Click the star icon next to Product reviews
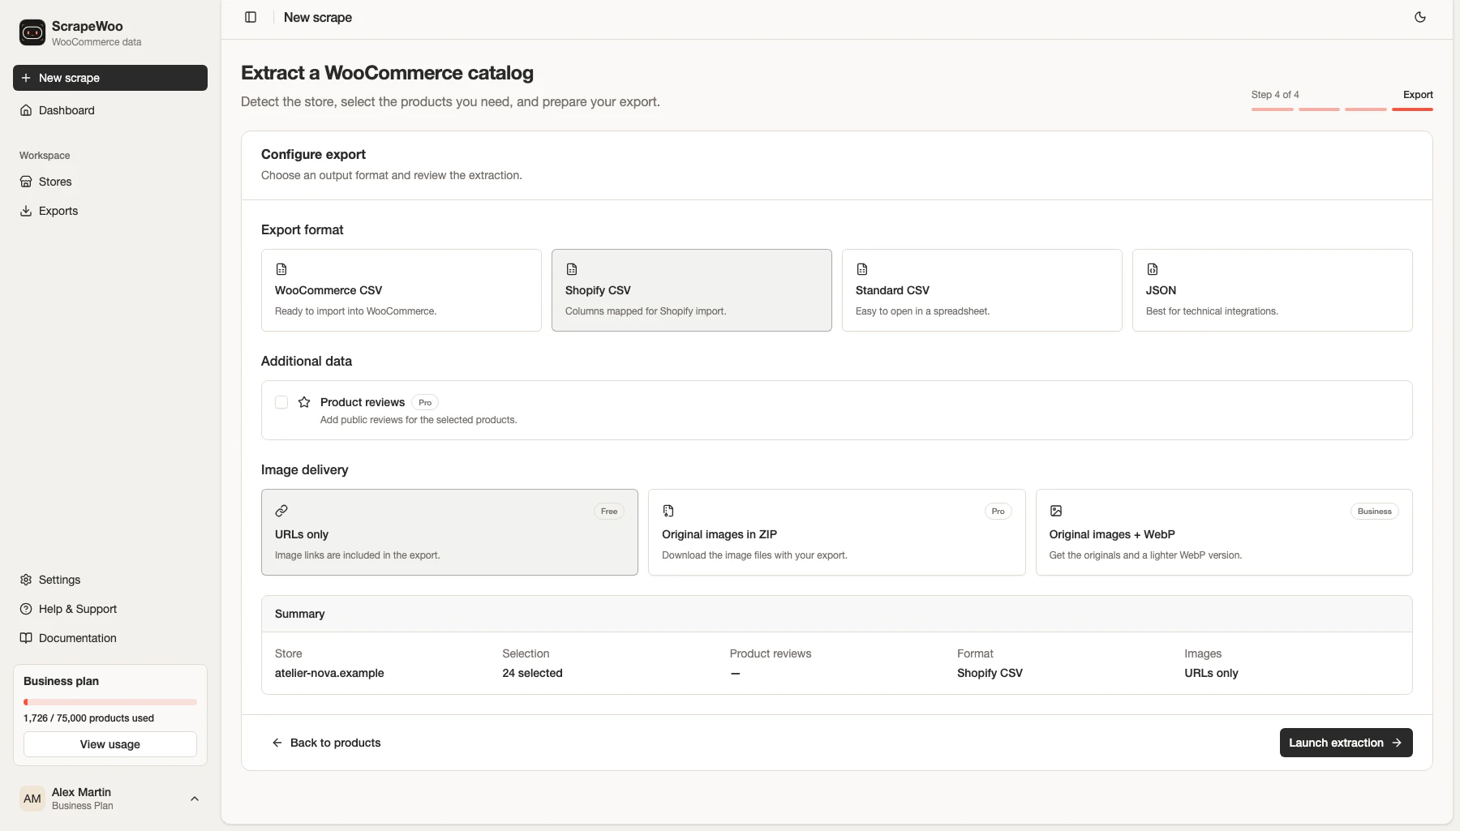Viewport: 1460px width, 831px height. click(x=304, y=402)
